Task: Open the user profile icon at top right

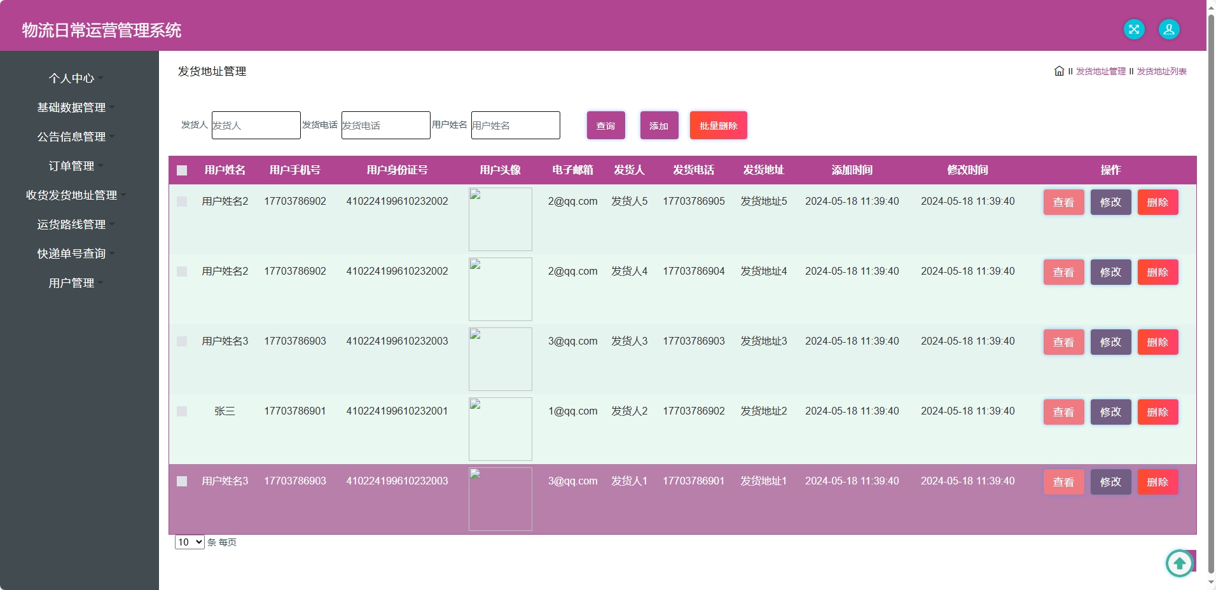Action: click(x=1168, y=29)
